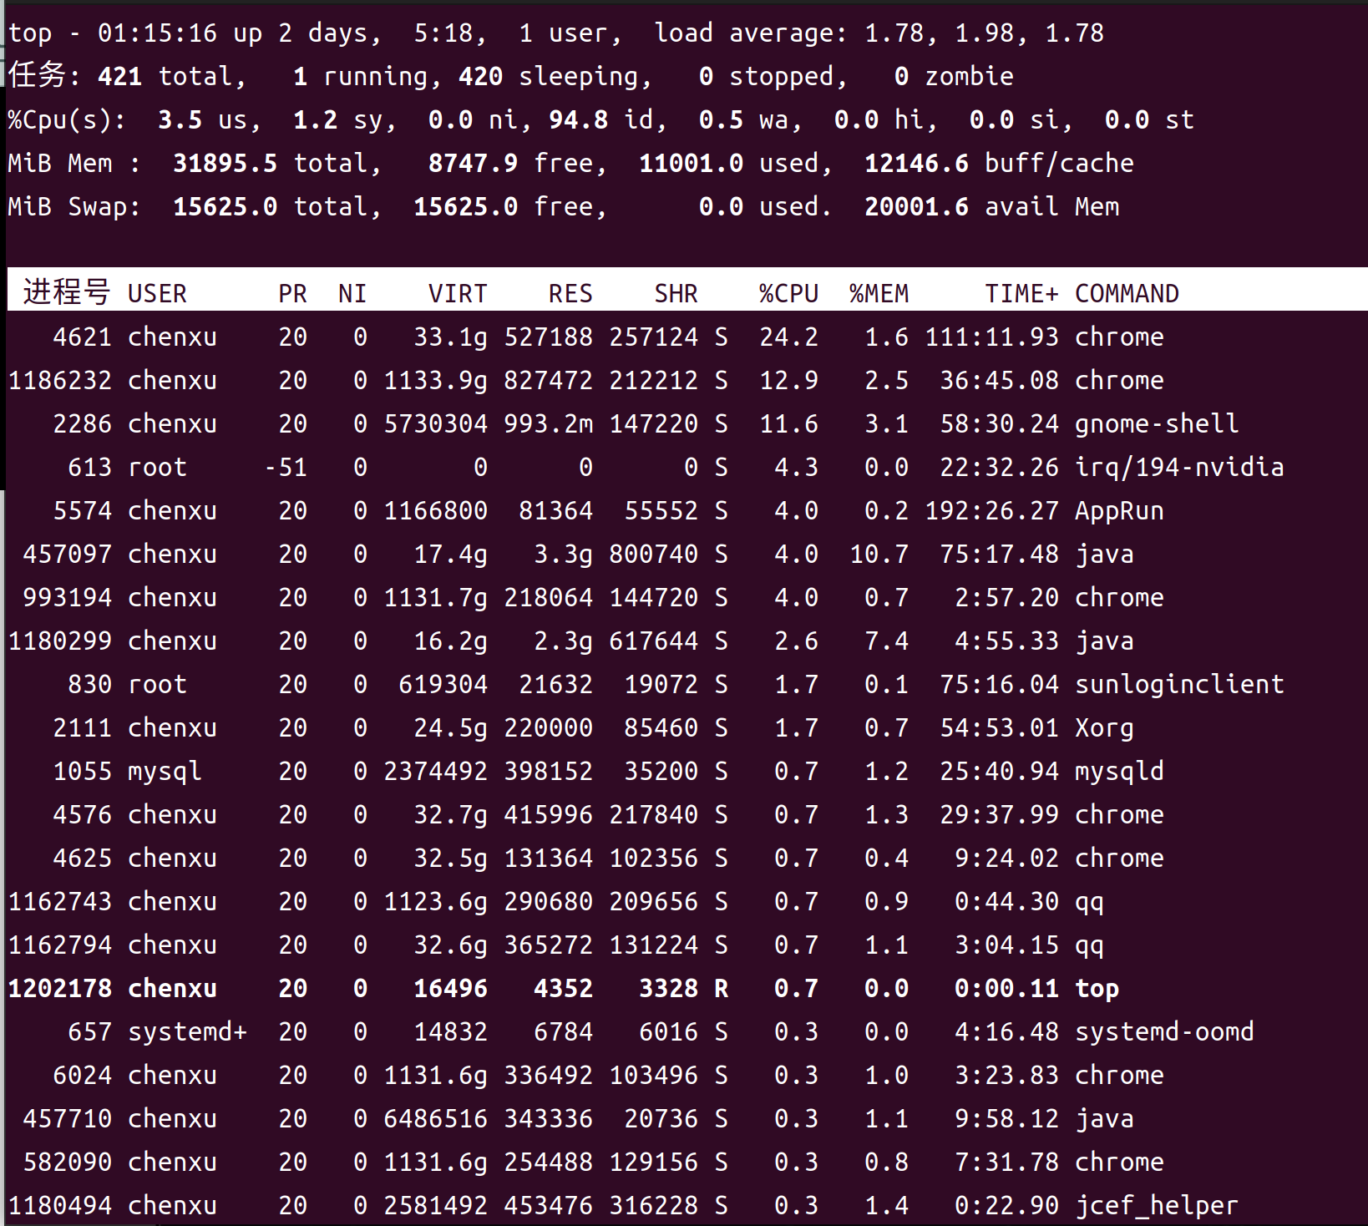This screenshot has width=1368, height=1226.
Task: Click the VIRT column header
Action: [x=458, y=293]
